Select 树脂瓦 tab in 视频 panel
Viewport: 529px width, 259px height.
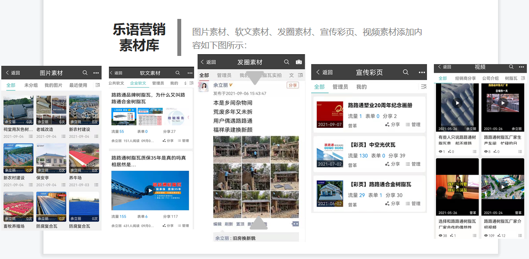511,78
